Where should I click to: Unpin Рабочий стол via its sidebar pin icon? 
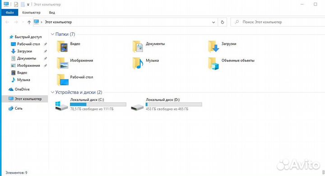point(46,44)
